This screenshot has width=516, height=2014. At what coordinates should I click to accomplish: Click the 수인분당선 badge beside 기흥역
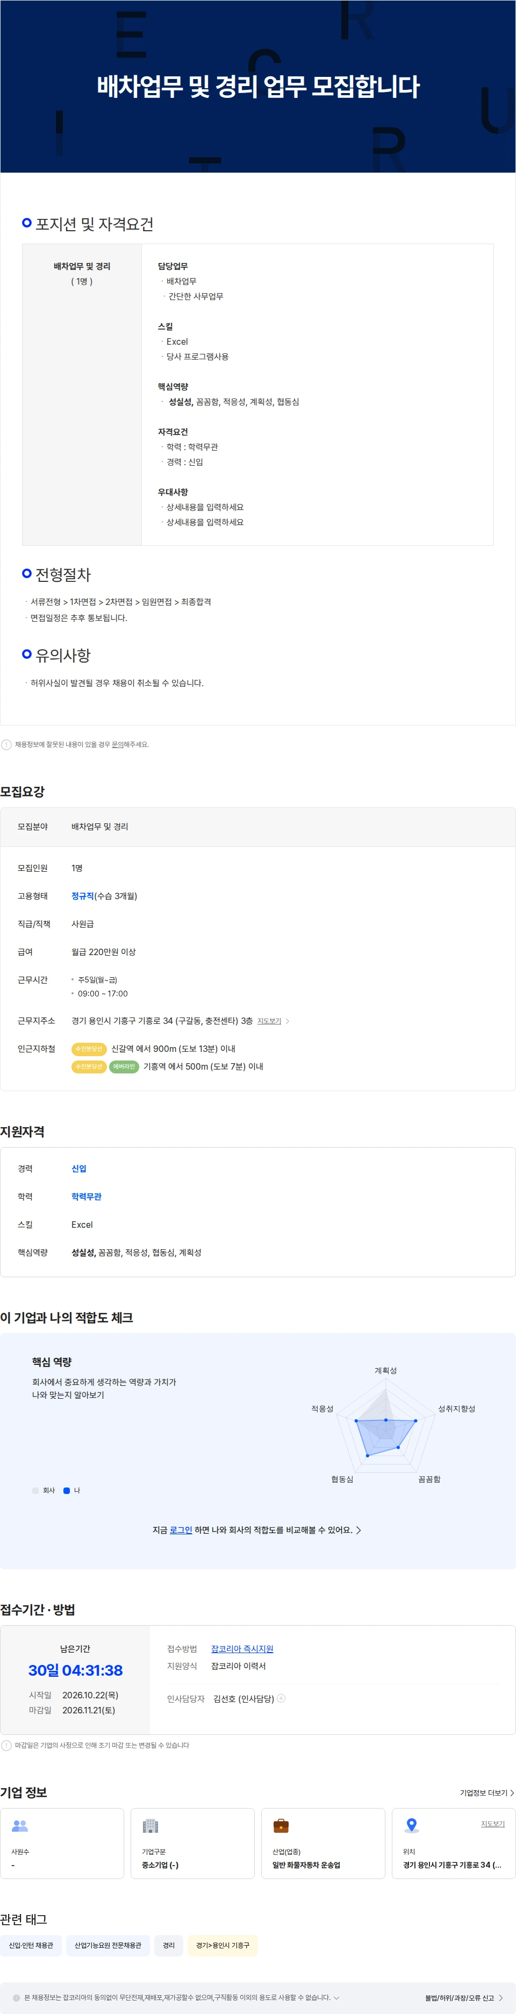click(x=88, y=1066)
